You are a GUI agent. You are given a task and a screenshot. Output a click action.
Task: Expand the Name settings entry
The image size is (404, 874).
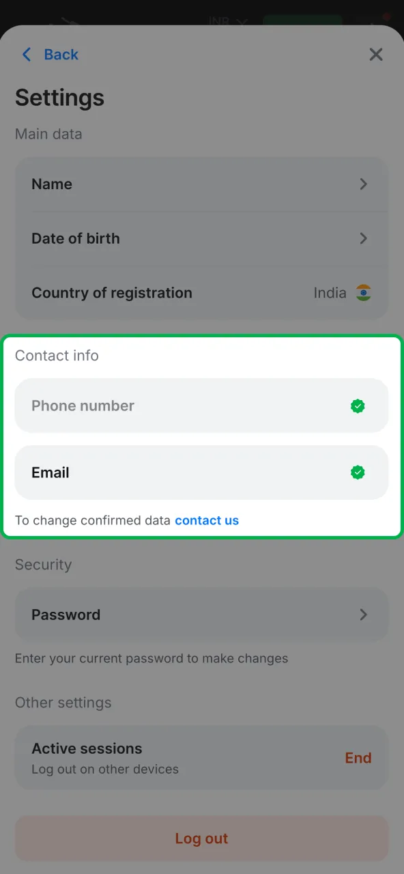tap(201, 184)
